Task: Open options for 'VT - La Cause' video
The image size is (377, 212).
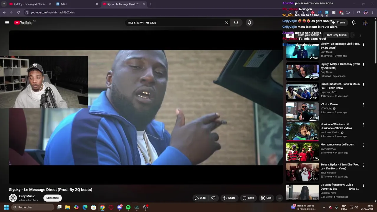Action: (363, 105)
